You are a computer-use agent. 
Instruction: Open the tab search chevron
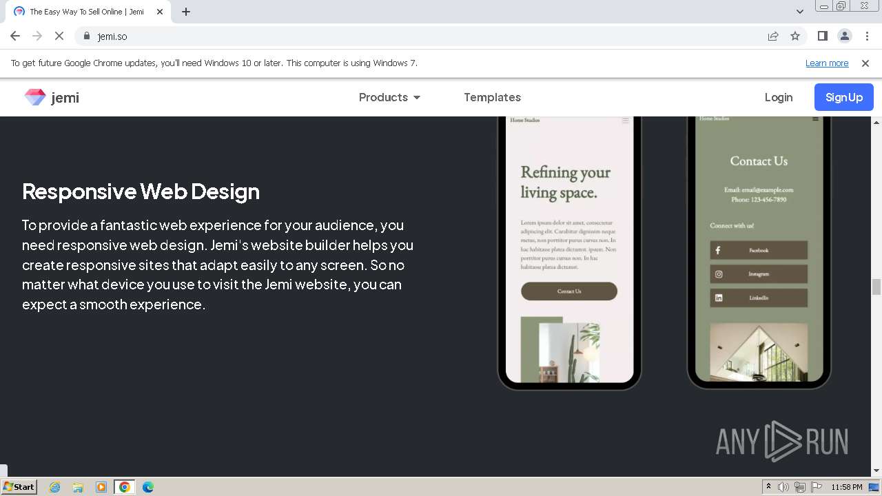[800, 12]
